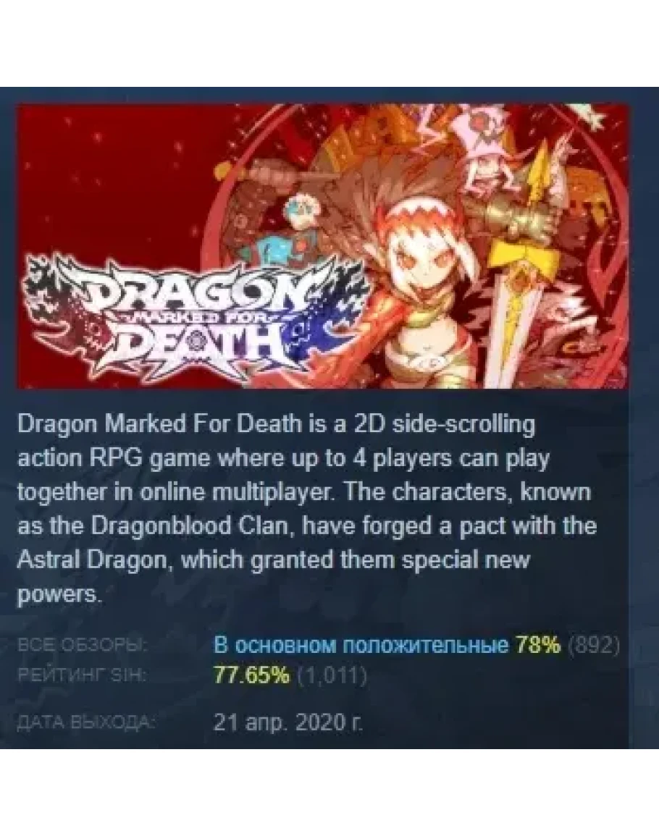Open the Dragon Marked For Death banner image

click(x=323, y=246)
